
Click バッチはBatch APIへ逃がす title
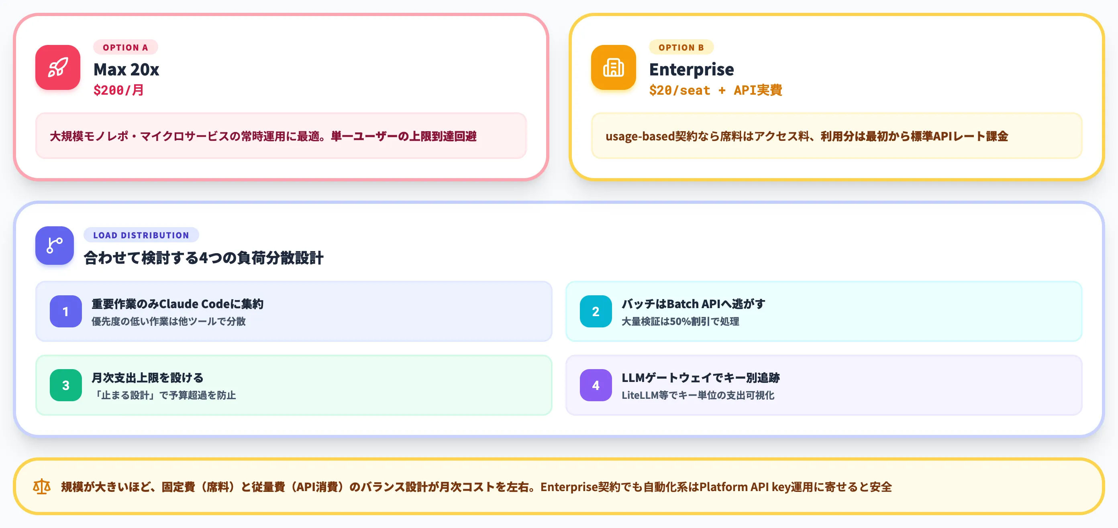click(x=693, y=304)
